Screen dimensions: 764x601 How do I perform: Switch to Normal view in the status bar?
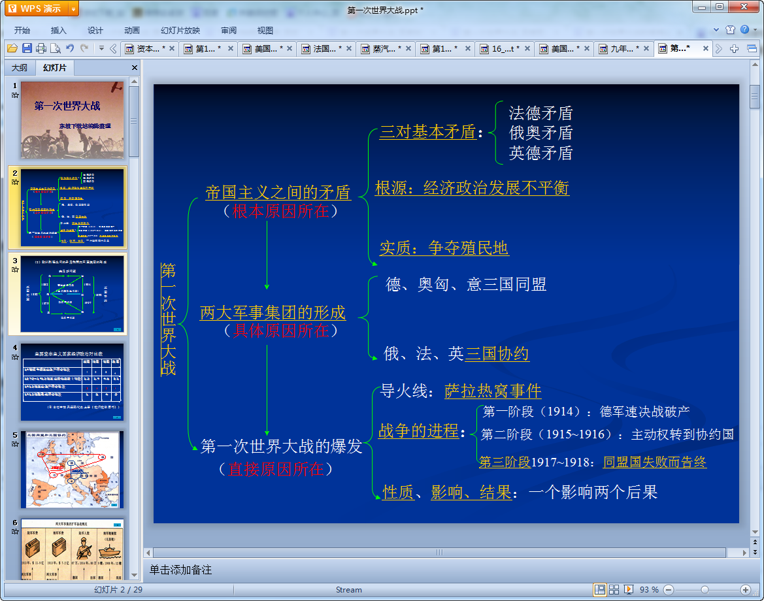(x=600, y=590)
